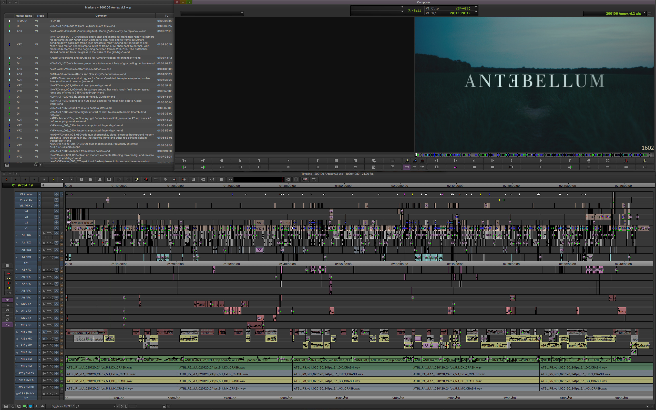Click the Lift (yellow arrow) button in timeline toolbar
The height and width of the screenshot is (410, 656).
point(137,180)
